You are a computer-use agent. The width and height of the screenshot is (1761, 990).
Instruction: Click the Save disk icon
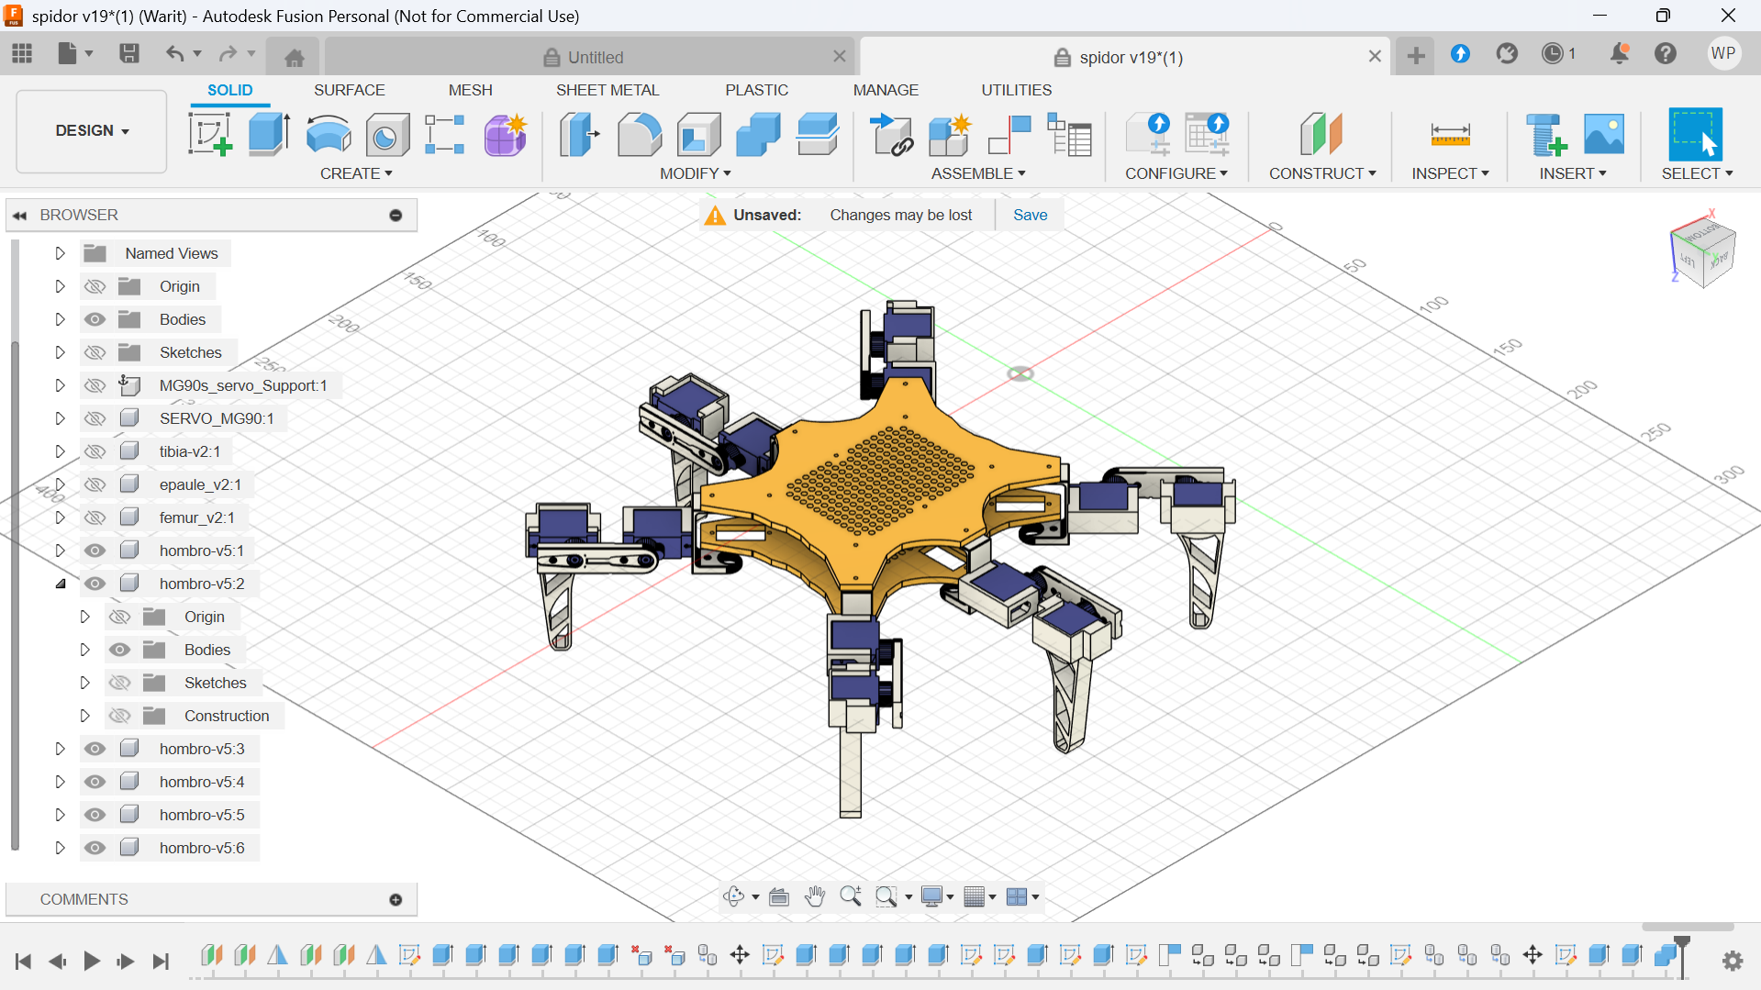tap(129, 54)
